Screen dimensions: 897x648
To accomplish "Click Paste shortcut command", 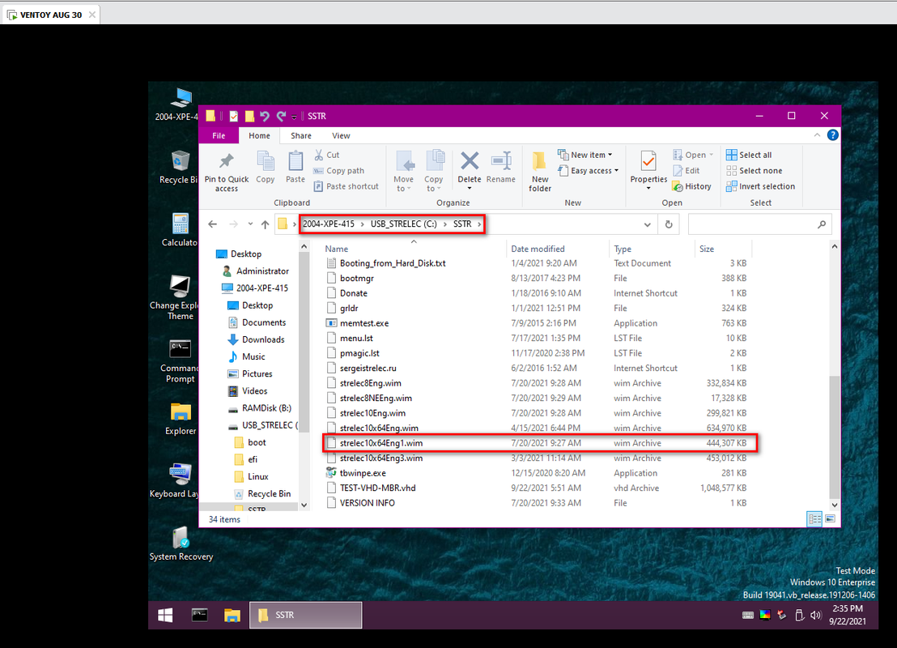I will [346, 186].
